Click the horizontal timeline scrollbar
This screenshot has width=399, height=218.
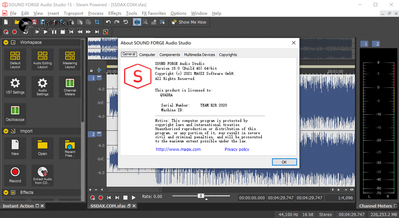tap(134, 190)
